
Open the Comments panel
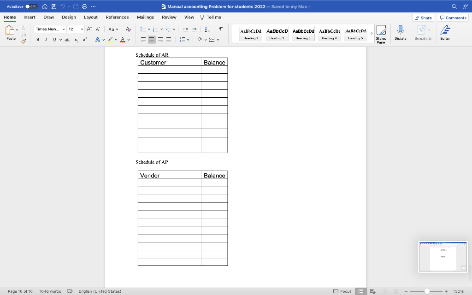tap(452, 18)
